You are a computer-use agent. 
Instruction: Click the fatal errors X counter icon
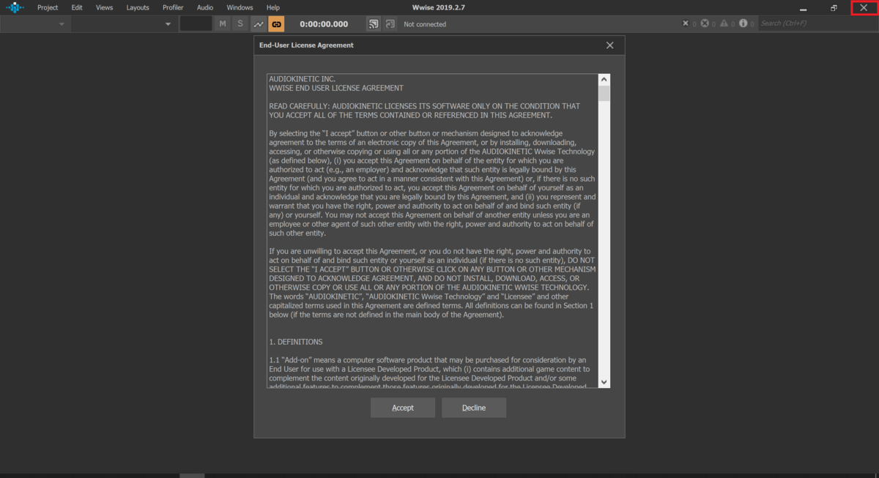686,23
